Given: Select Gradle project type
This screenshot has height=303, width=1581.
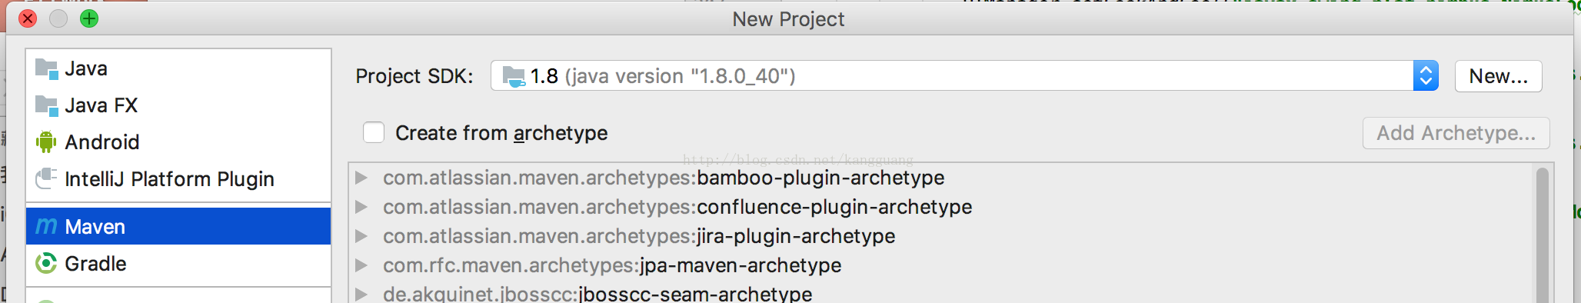Looking at the screenshot, I should (x=178, y=264).
